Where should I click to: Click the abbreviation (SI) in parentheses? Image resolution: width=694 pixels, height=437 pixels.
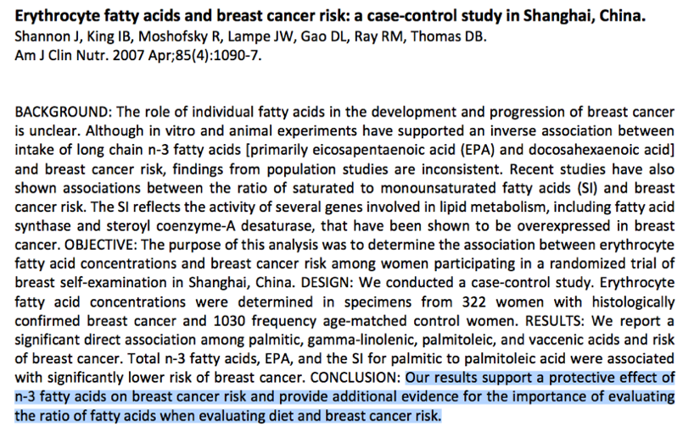(x=587, y=188)
